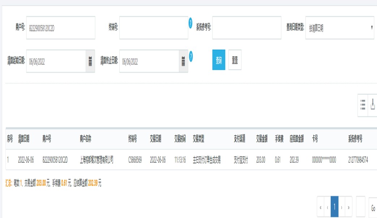Click the help icon beside 清算终止日期 field
The image size is (377, 218).
pyautogui.click(x=190, y=56)
